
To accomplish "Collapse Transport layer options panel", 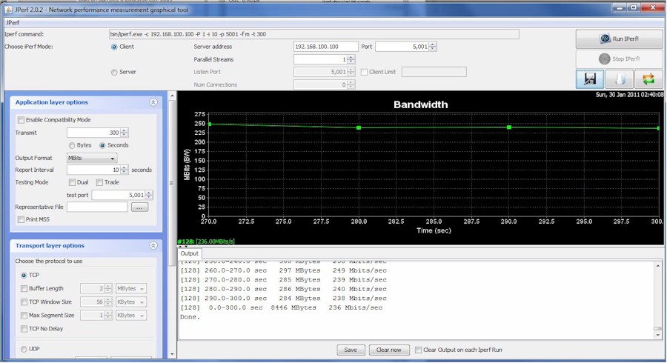I will (x=153, y=246).
